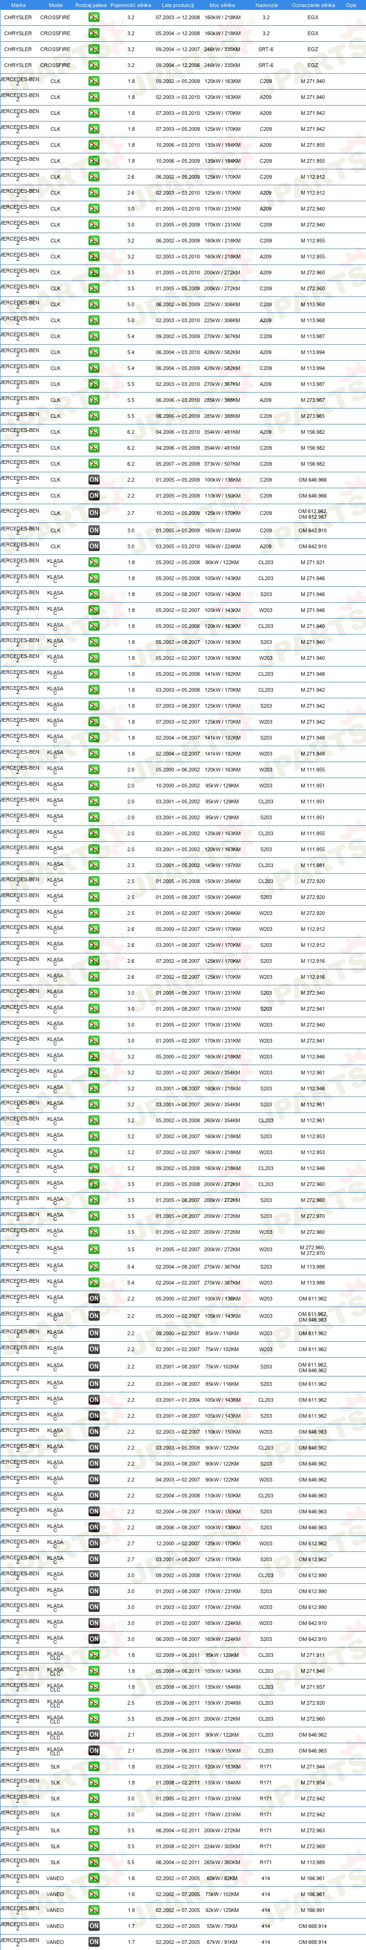The image size is (366, 1950).
Task: Click diesel icon in Klasa C 03.2001–01.2004 row
Action: click(94, 1400)
